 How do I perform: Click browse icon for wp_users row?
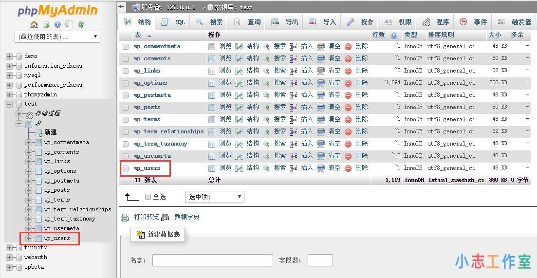(212, 168)
